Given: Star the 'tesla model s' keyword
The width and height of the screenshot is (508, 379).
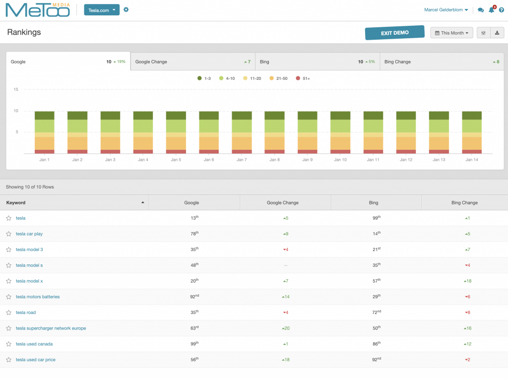Looking at the screenshot, I should point(9,265).
